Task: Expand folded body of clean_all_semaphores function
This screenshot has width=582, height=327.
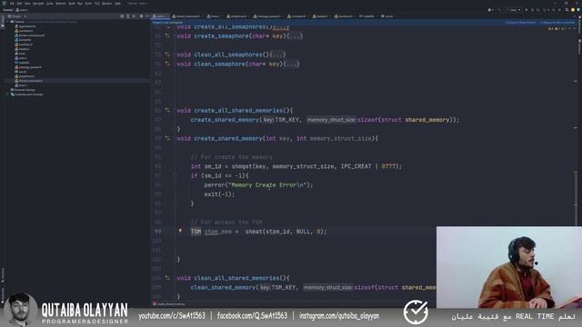Action: [x=277, y=54]
